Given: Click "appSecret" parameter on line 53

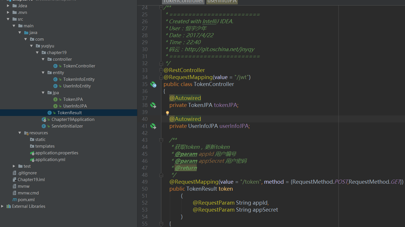Looking at the screenshot, I should (x=265, y=210).
